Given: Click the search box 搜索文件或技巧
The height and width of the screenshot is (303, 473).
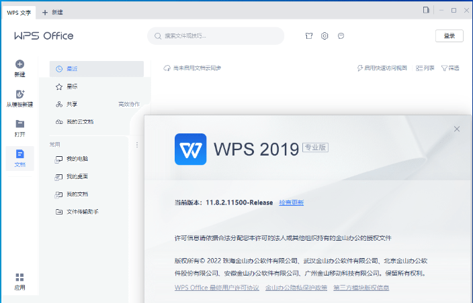Looking at the screenshot, I should click(216, 36).
